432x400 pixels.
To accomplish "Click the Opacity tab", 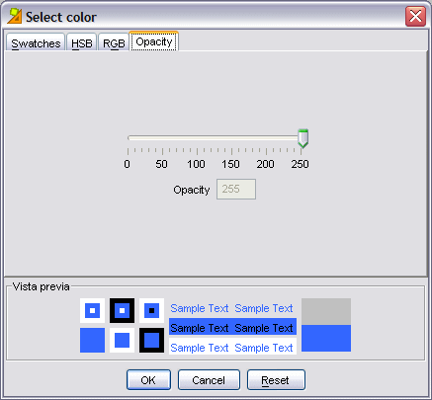I will coord(154,41).
